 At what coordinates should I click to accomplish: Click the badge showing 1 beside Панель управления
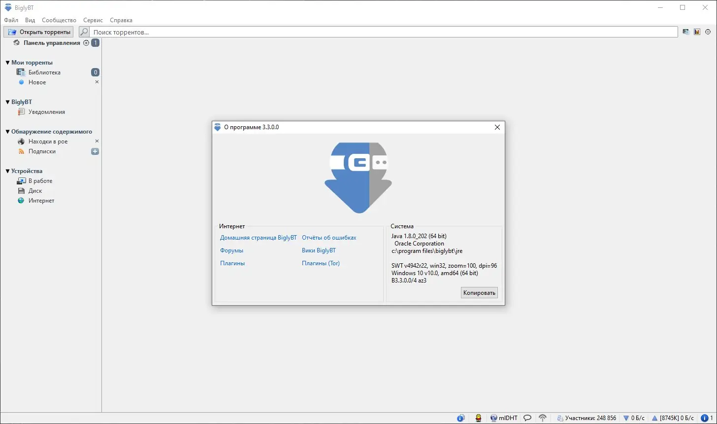[x=96, y=43]
